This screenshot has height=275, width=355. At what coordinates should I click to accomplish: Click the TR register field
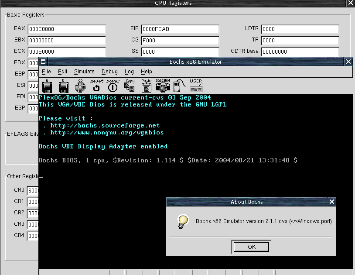300,41
